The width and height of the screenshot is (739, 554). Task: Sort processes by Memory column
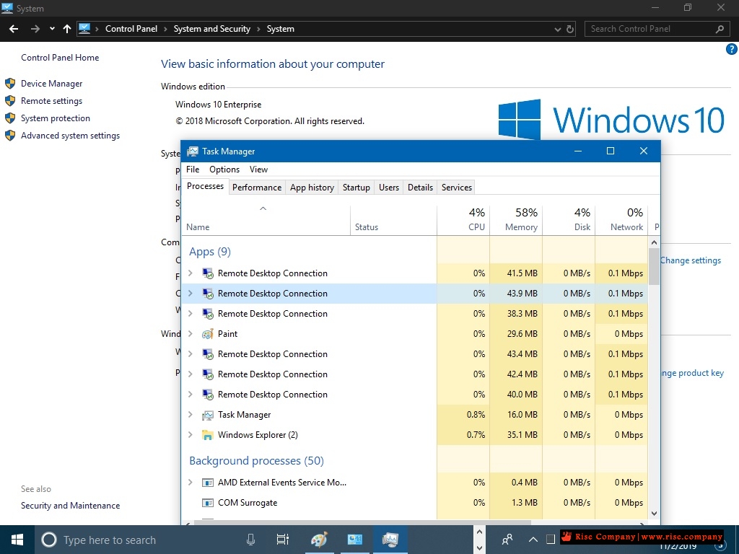pos(517,220)
